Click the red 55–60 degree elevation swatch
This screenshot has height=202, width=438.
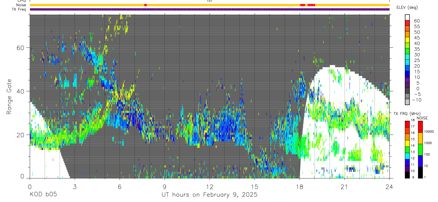(x=407, y=24)
